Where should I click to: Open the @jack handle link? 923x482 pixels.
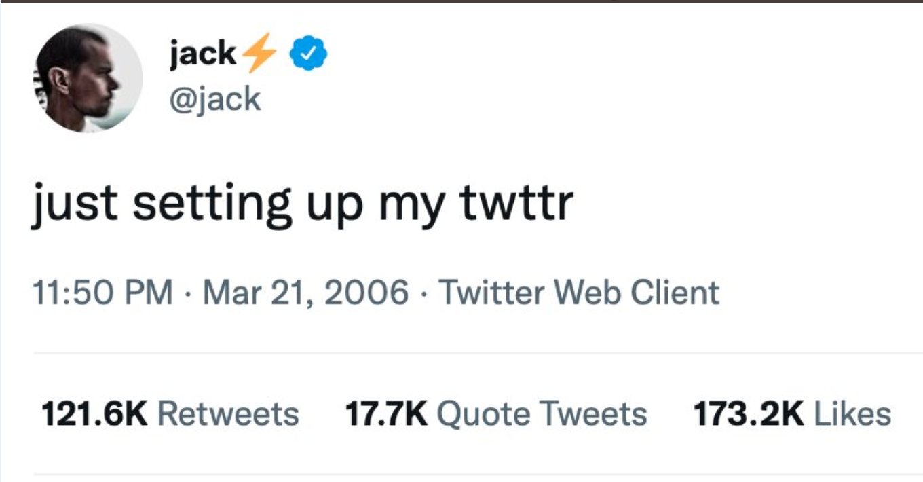(214, 100)
